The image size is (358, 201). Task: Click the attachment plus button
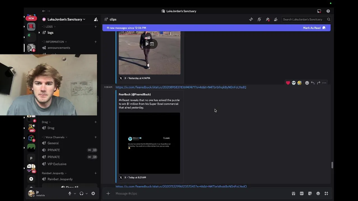[108, 193]
